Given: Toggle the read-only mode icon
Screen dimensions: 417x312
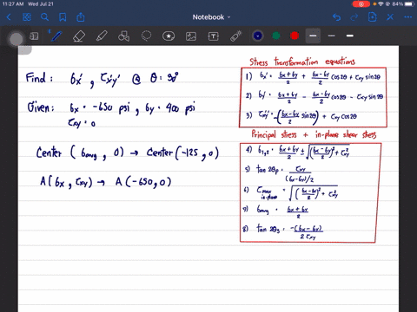Looking at the screenshot, I should 34,36.
